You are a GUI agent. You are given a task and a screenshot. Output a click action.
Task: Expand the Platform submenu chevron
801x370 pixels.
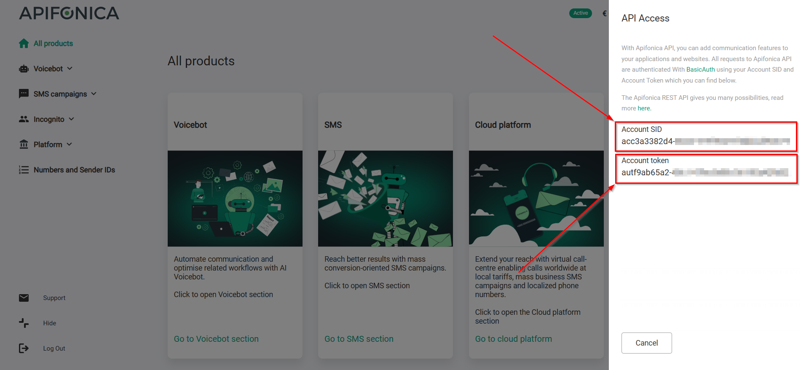70,144
